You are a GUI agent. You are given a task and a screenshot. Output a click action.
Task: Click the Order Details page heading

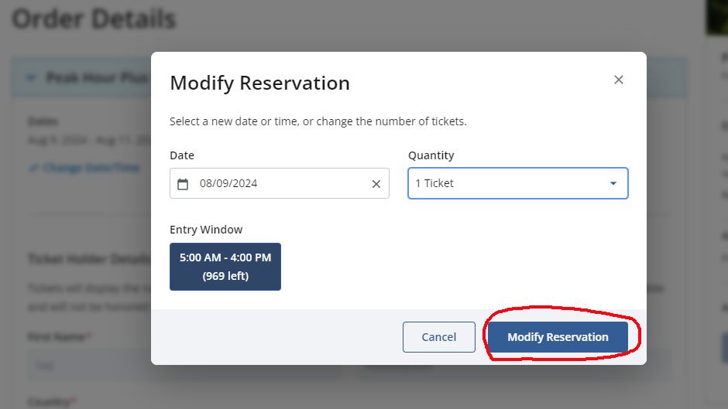pyautogui.click(x=94, y=18)
